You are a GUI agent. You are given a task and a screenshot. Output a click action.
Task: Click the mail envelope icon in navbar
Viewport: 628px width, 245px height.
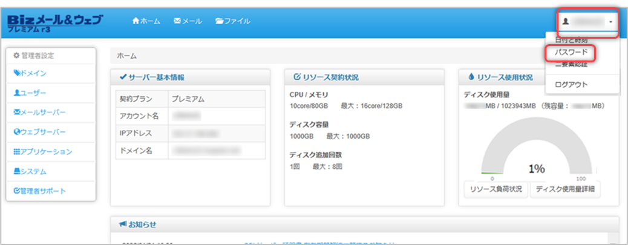[x=177, y=21]
